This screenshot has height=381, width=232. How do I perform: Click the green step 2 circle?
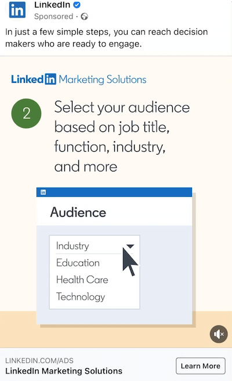click(x=26, y=113)
